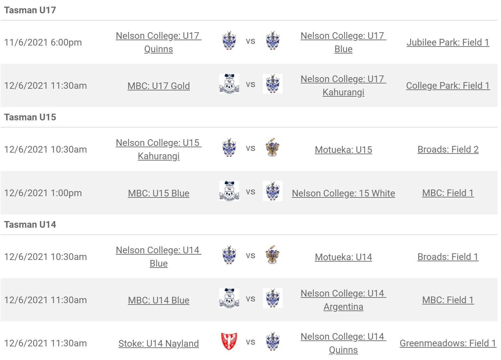Open Nelson College: U14 Argentina link
This screenshot has width=501, height=360.
[x=343, y=300]
